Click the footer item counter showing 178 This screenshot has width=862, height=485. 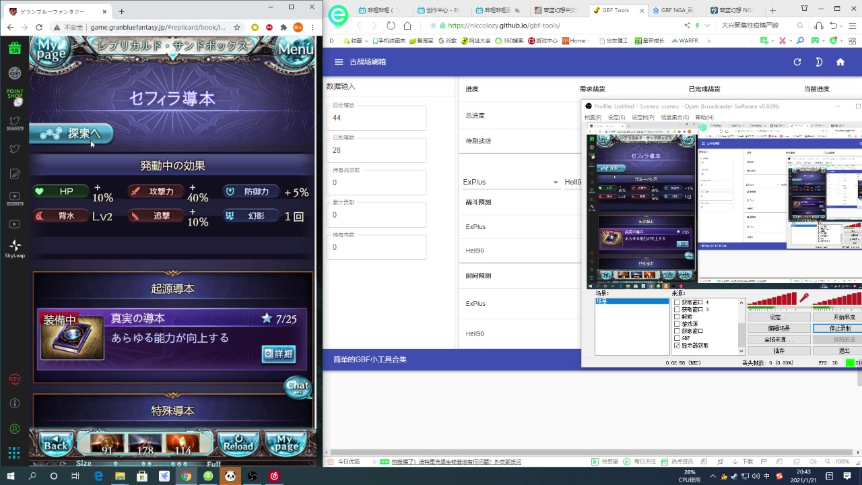(145, 445)
